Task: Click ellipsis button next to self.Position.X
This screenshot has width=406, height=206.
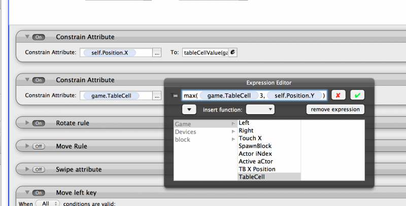Action: coord(157,52)
